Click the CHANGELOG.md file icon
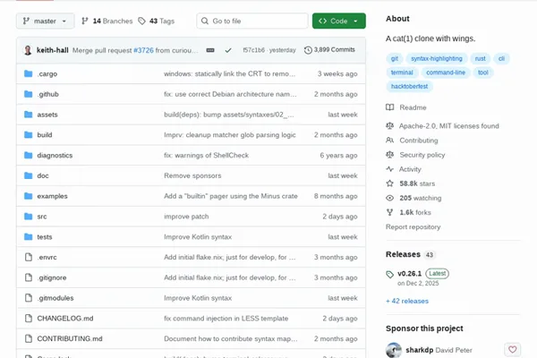 click(x=29, y=319)
